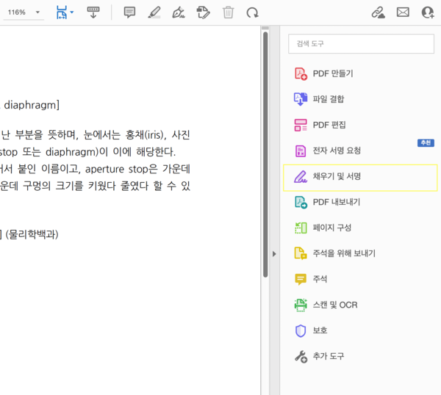Click the 추가 도구 wrench icon
Screen dimensions: 441x395
click(x=301, y=357)
